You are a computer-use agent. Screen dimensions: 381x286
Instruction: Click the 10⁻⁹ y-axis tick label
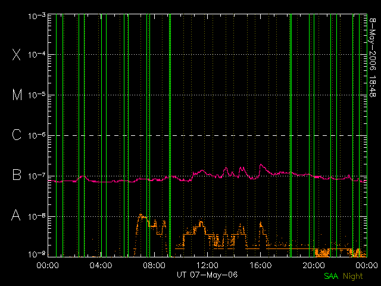point(37,254)
